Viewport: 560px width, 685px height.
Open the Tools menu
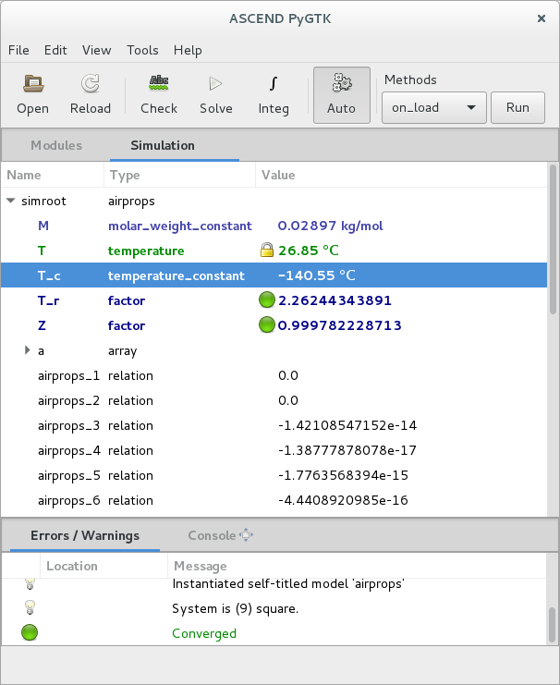pos(142,50)
